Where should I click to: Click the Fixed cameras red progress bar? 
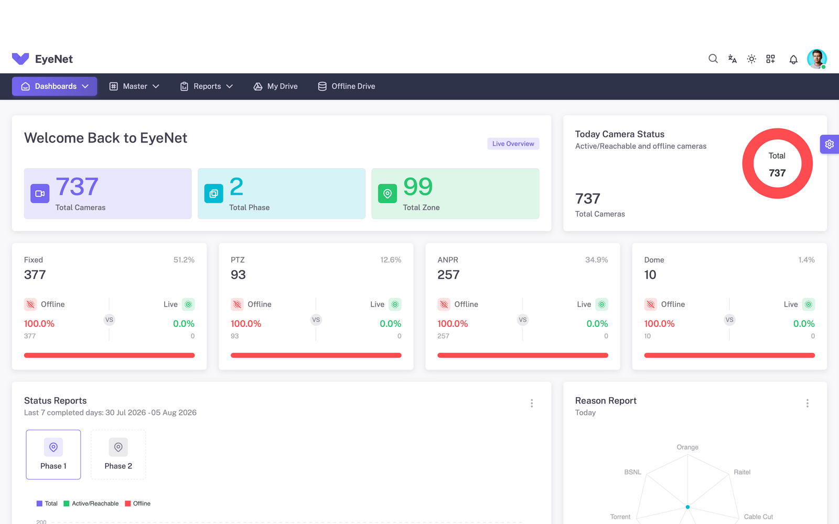click(x=109, y=355)
